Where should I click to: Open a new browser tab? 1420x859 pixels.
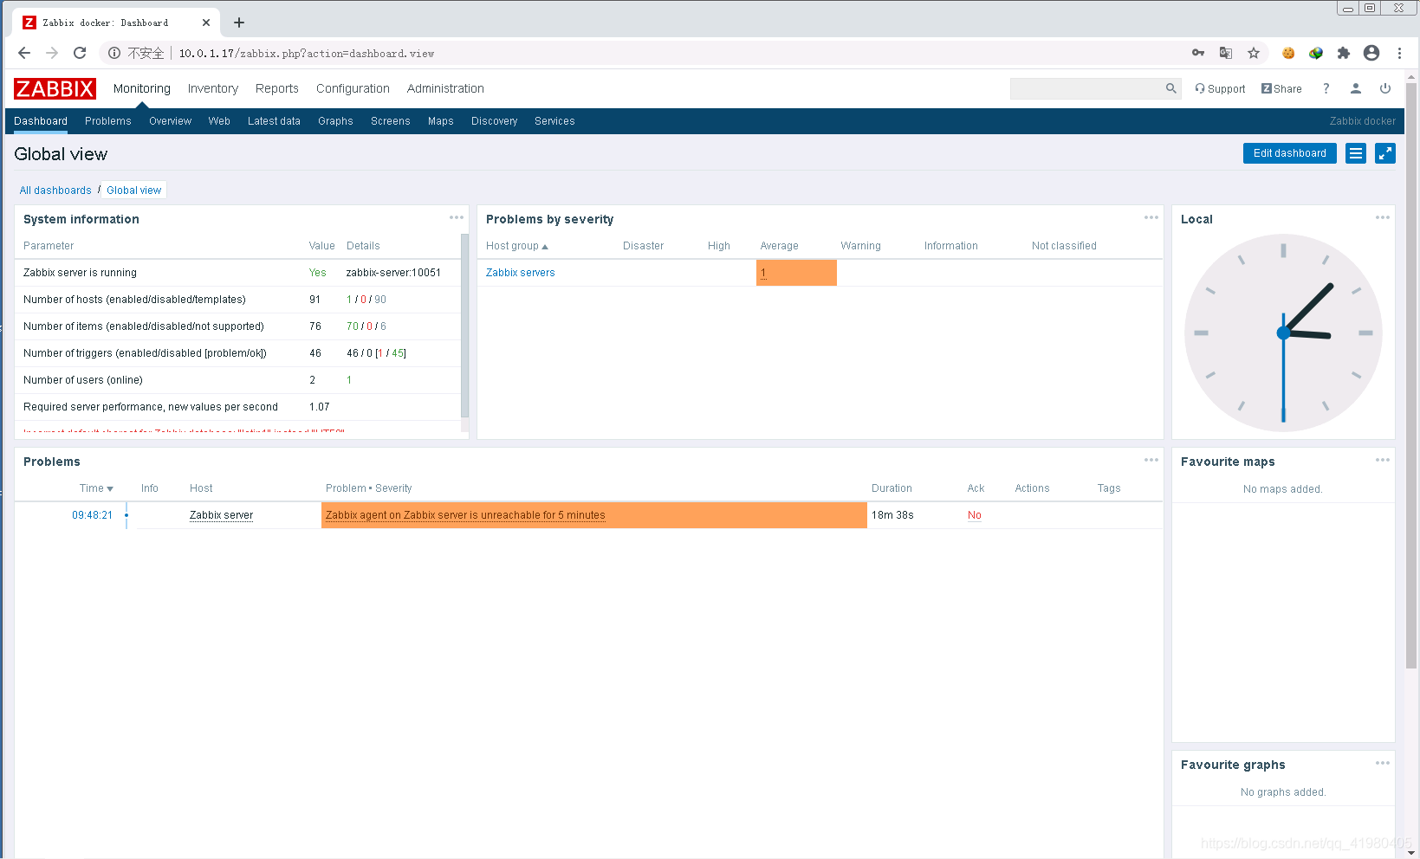(x=239, y=23)
